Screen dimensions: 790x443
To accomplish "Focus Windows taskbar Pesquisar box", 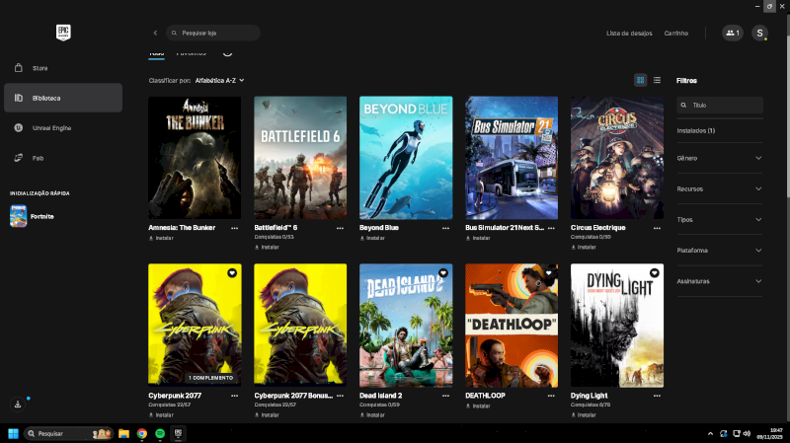I will tap(68, 433).
